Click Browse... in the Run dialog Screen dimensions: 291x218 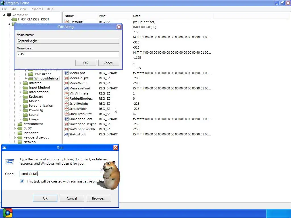tap(99, 198)
